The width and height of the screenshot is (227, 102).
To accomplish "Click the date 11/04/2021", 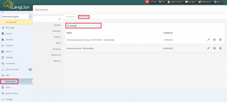I will point(168,40).
